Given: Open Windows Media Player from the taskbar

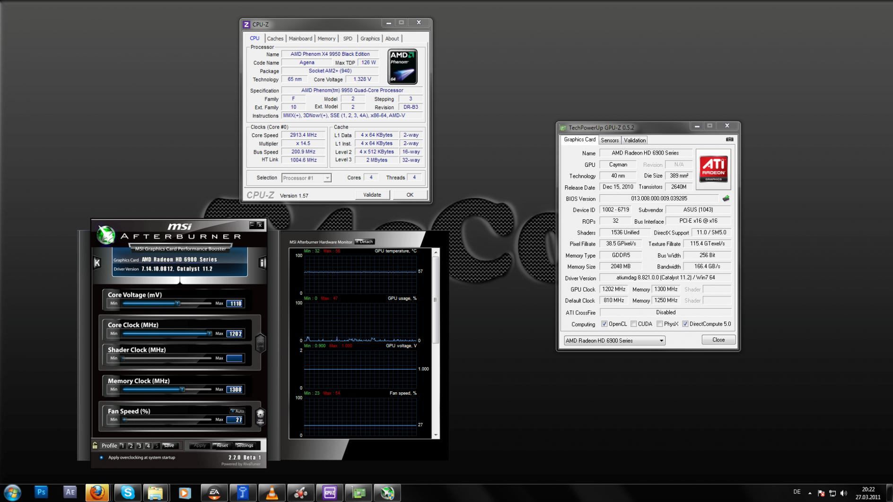Looking at the screenshot, I should [x=184, y=493].
